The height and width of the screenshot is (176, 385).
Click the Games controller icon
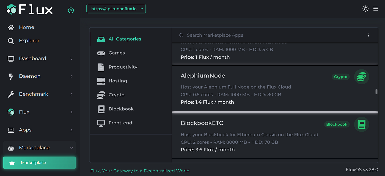click(101, 53)
